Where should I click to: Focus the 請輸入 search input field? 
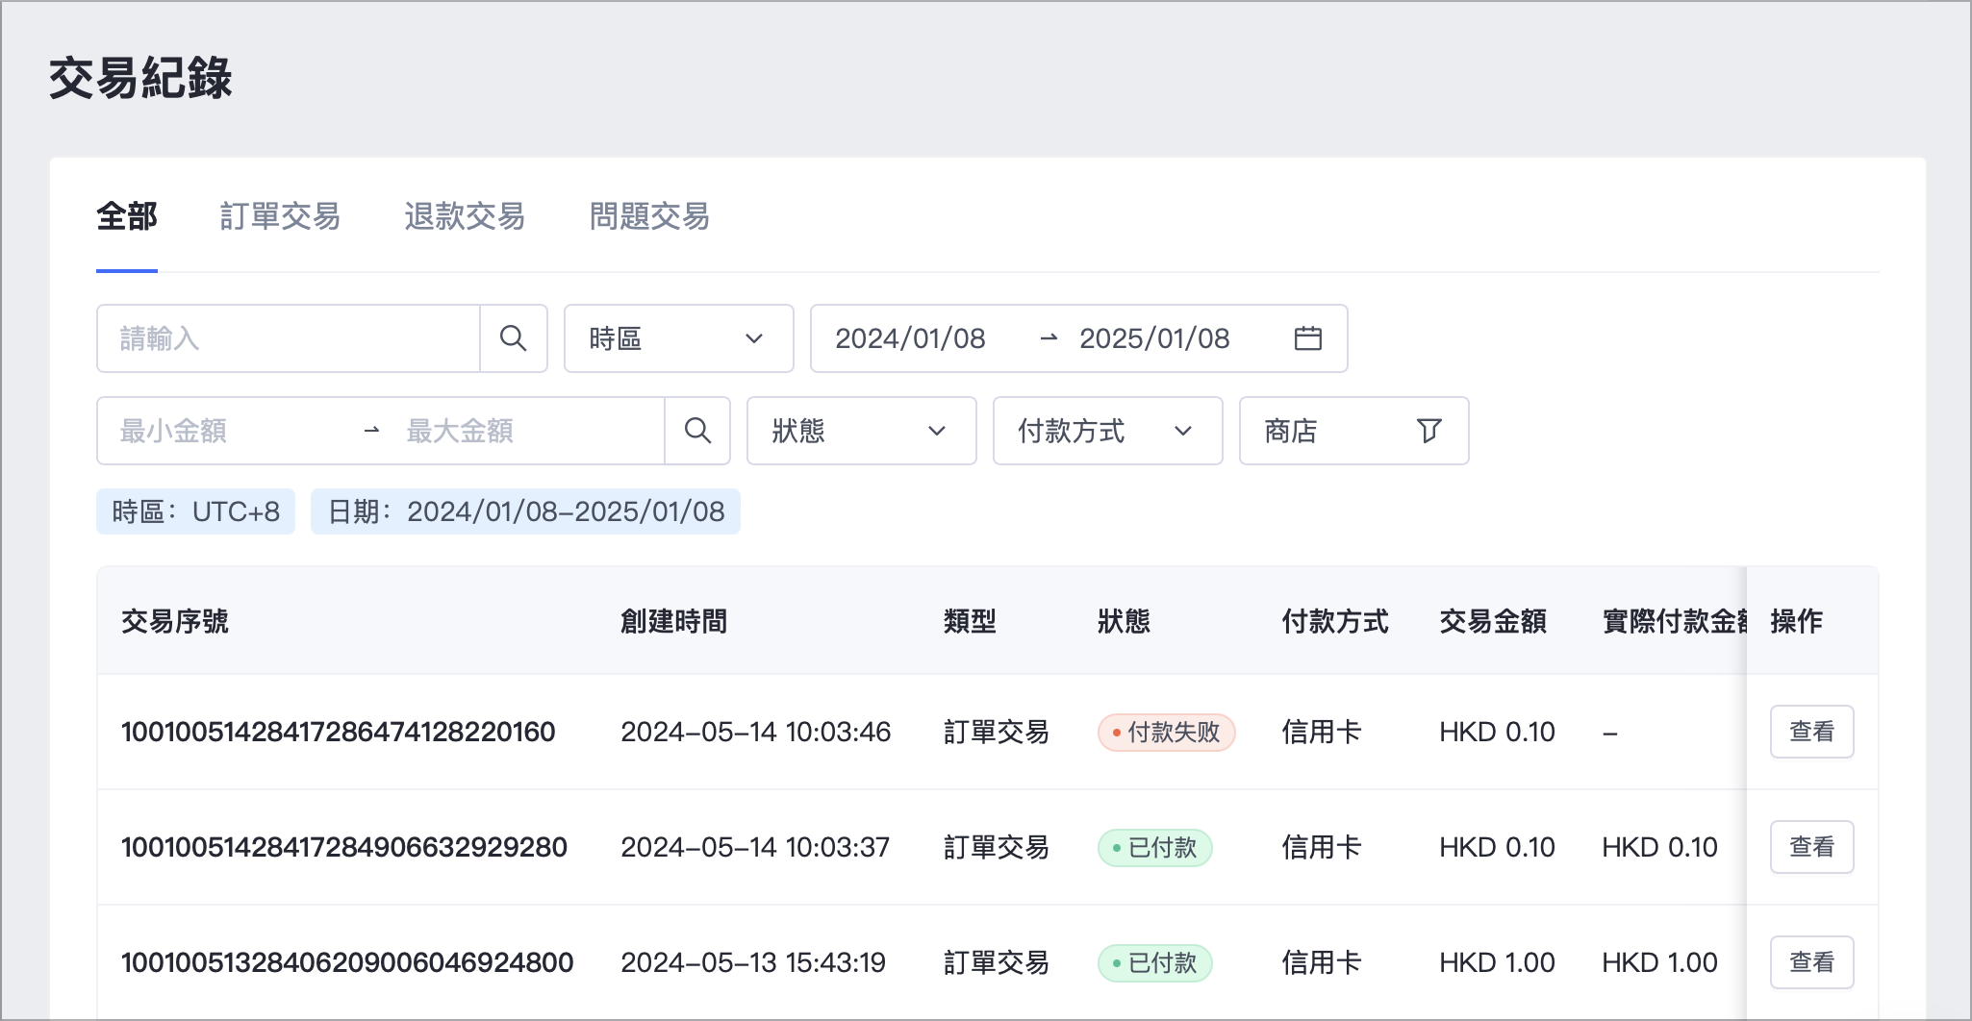(289, 338)
